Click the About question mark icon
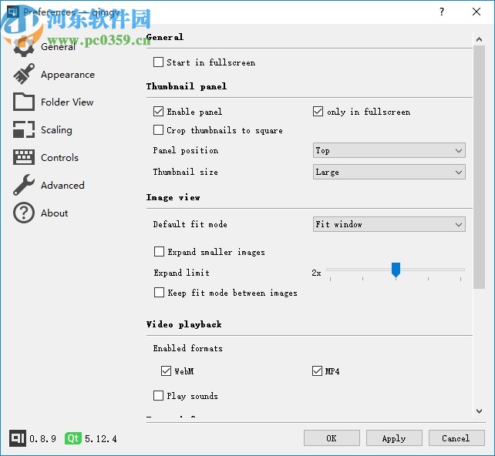495x456 pixels. pyautogui.click(x=24, y=213)
